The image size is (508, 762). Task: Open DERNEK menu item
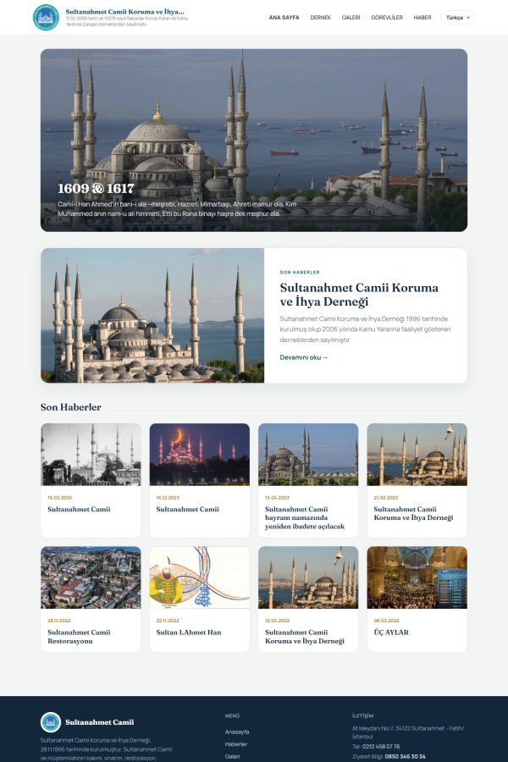coord(320,18)
